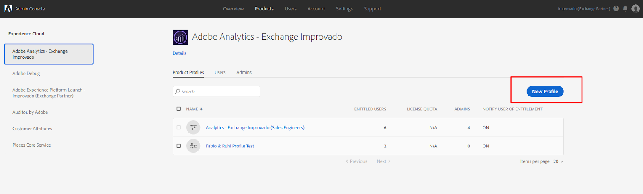Select Adobe Analytics - Exchange Improvado in sidebar
The width and height of the screenshot is (643, 194).
[x=49, y=54]
